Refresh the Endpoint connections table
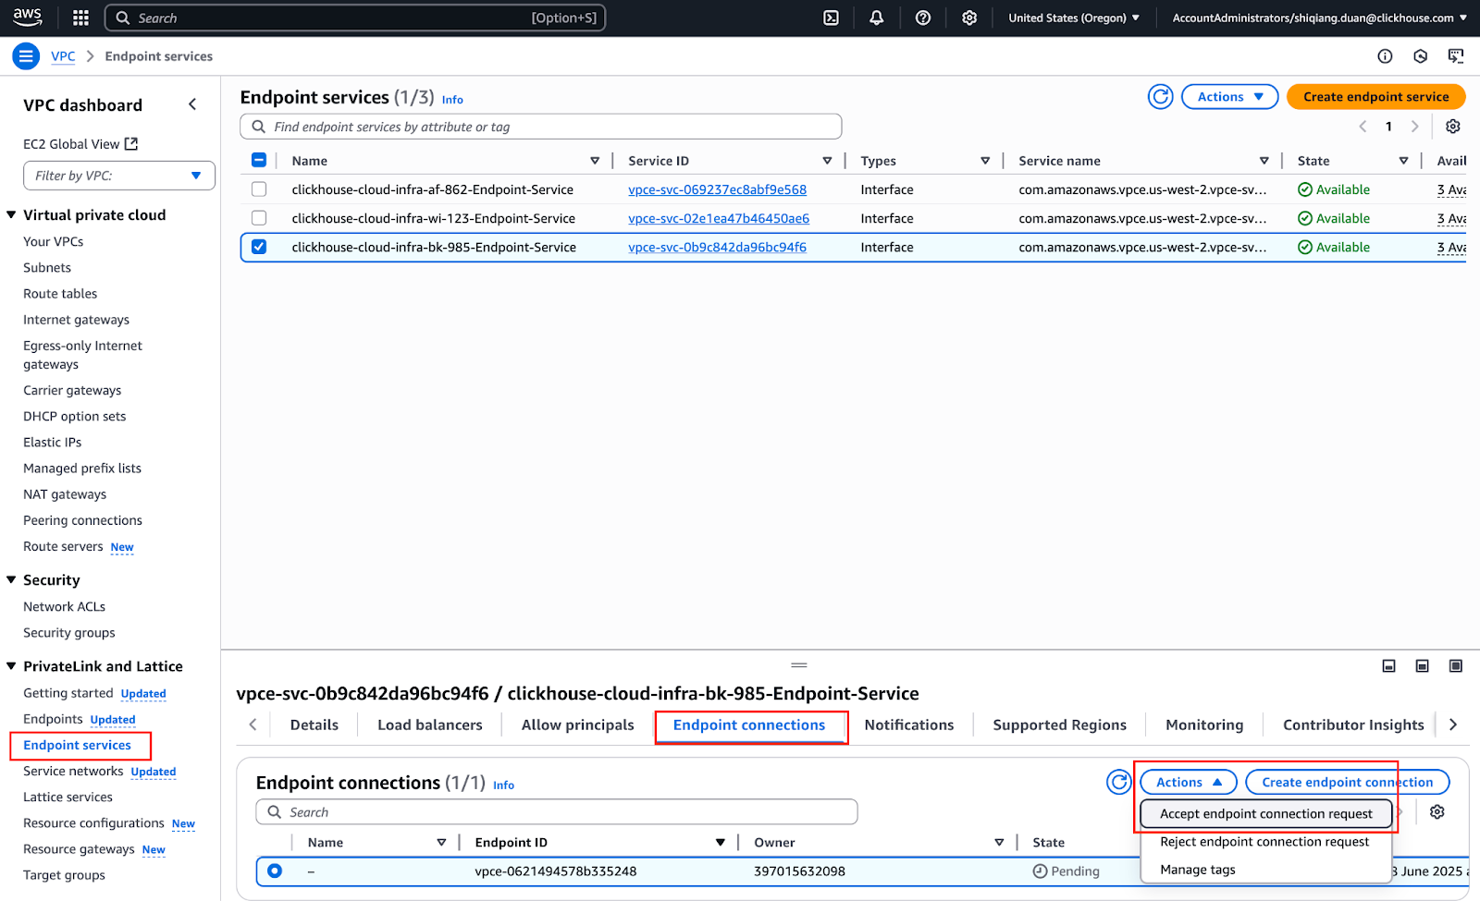 (x=1118, y=782)
